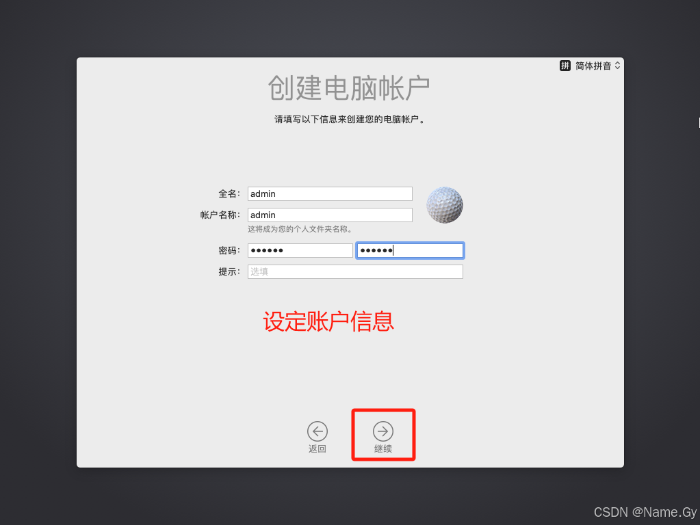Select the golf ball account picture

(x=445, y=205)
